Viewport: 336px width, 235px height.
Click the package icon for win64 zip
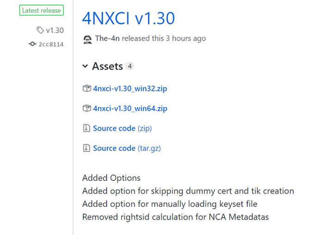coord(86,108)
